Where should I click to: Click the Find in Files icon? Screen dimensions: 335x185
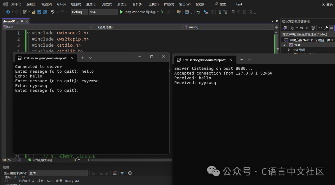coord(179,12)
